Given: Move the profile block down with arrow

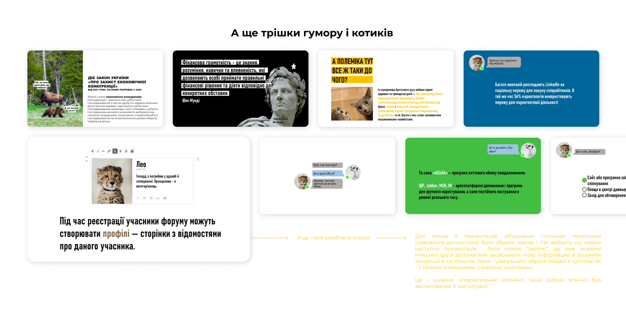Looking at the screenshot, I should [86, 160].
